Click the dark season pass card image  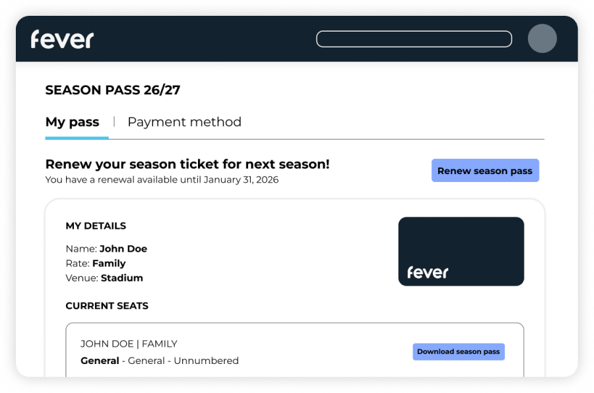click(461, 251)
